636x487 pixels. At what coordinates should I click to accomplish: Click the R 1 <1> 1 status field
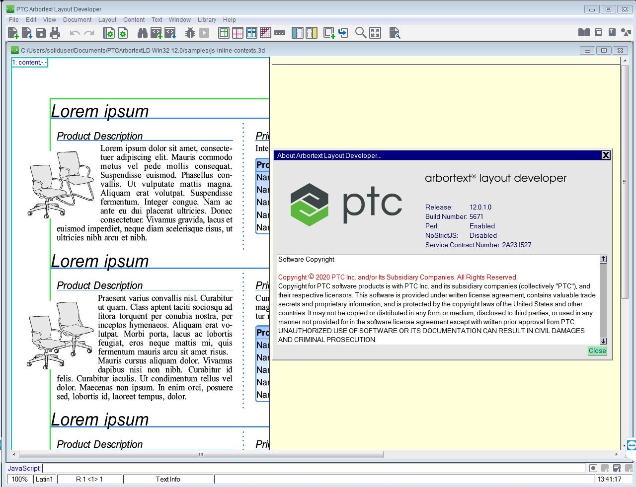89,479
